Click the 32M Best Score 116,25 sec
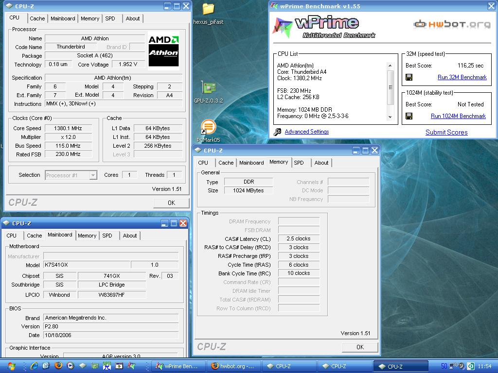 470,66
